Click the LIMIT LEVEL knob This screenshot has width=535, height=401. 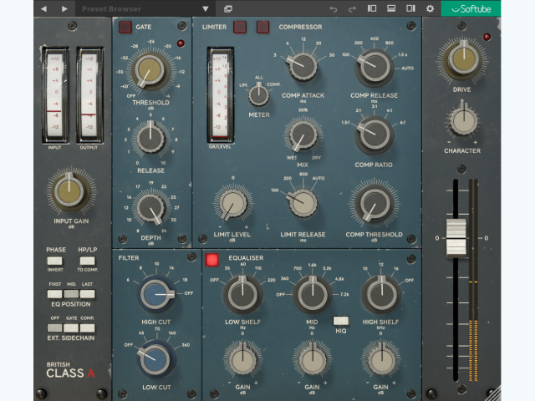tap(233, 204)
